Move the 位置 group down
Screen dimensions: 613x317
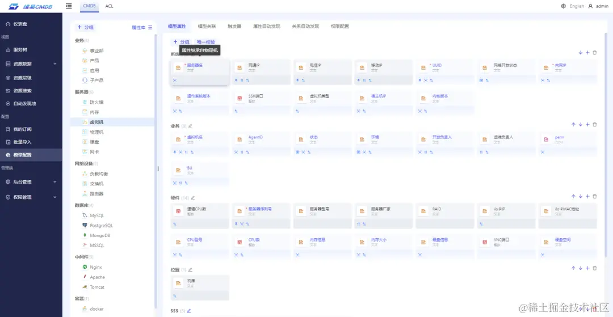(581, 268)
